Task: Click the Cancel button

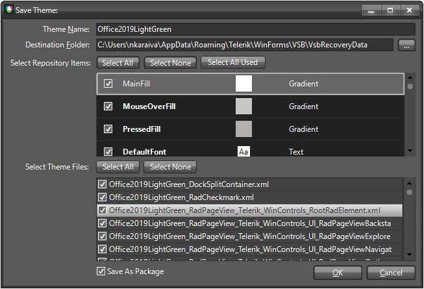Action: pos(391,273)
